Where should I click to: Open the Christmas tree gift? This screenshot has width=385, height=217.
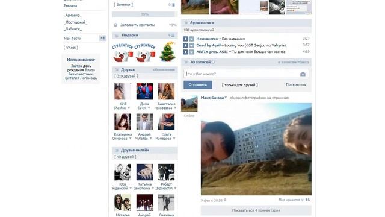(x=168, y=52)
